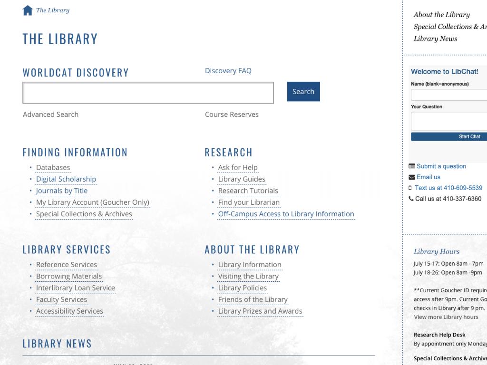Screen dimensions: 487x365
Task: Click the telephone handset icon for calling
Action: (411, 199)
